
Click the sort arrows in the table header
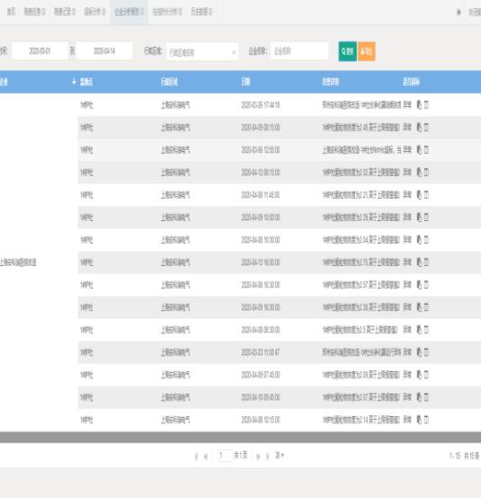(74, 82)
